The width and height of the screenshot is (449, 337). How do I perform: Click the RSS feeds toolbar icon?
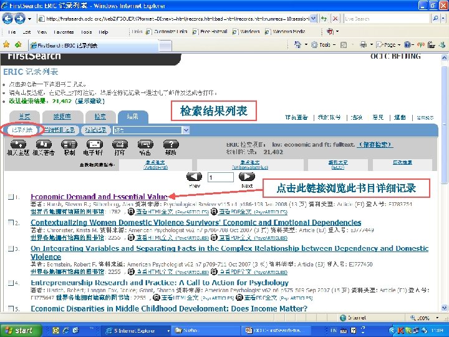344,45
